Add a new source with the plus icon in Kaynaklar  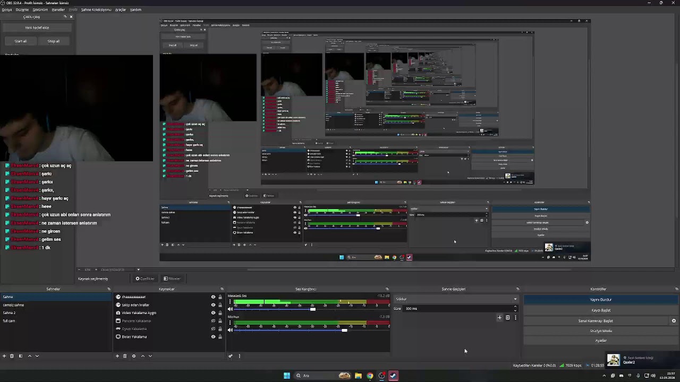117,356
